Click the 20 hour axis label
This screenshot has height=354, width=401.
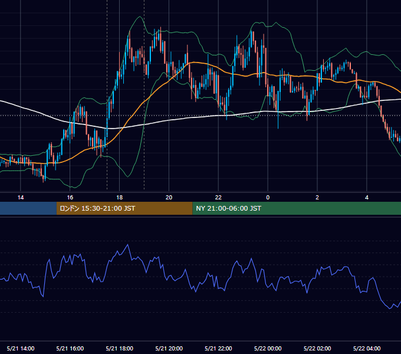tap(169, 198)
